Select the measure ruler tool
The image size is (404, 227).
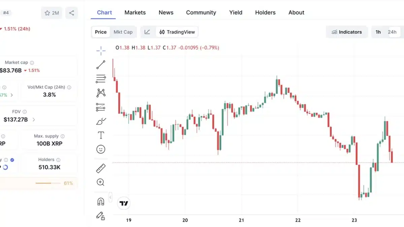point(101,168)
